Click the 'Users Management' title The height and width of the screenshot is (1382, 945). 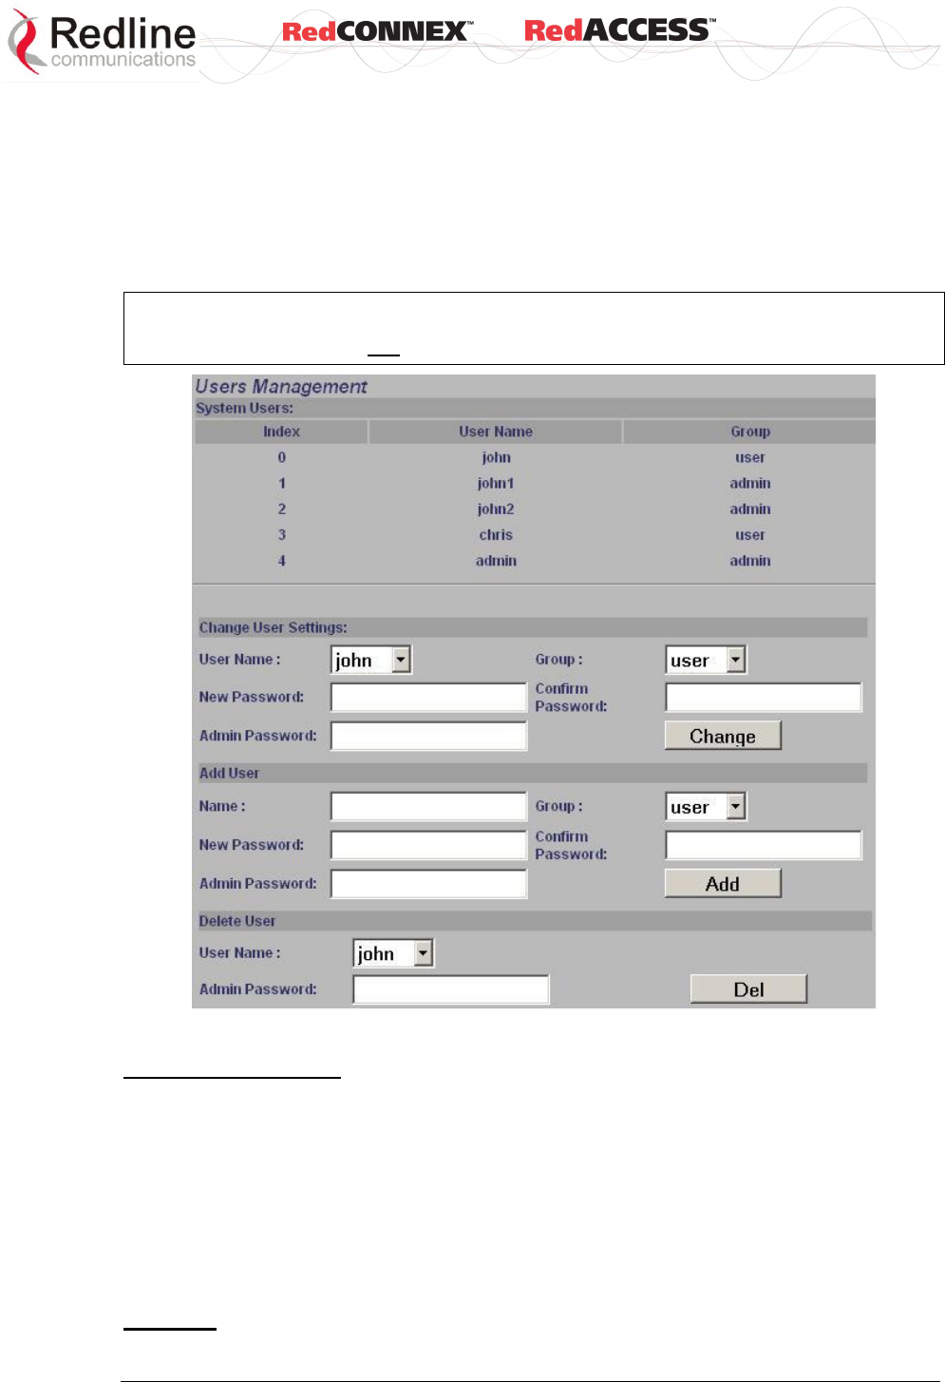coord(281,386)
